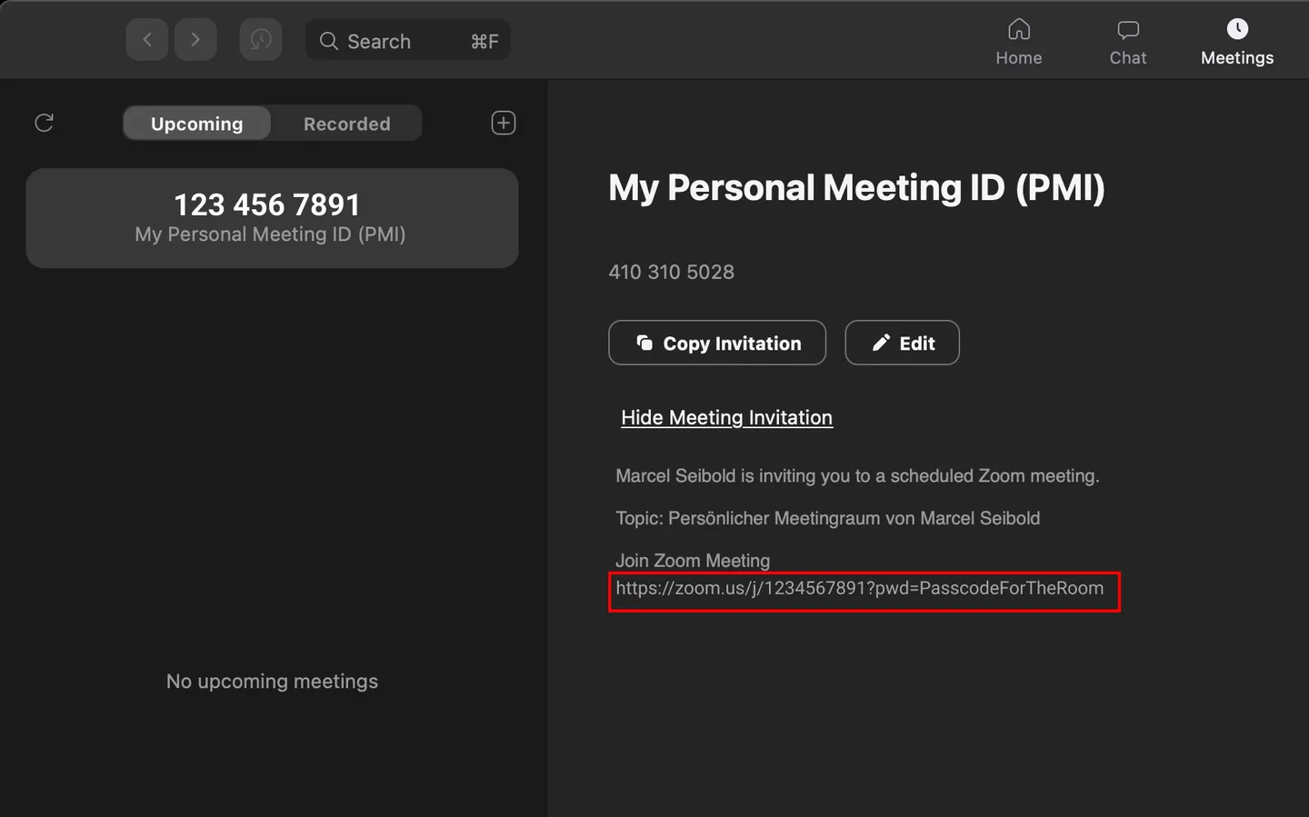Click the 'Topic: Persönlicher Meetingraum' line
This screenshot has height=817, width=1309.
point(828,518)
